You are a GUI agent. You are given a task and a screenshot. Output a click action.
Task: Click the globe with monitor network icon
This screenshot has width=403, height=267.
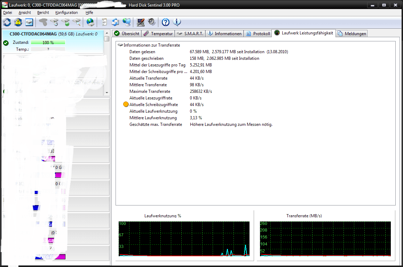126,22
